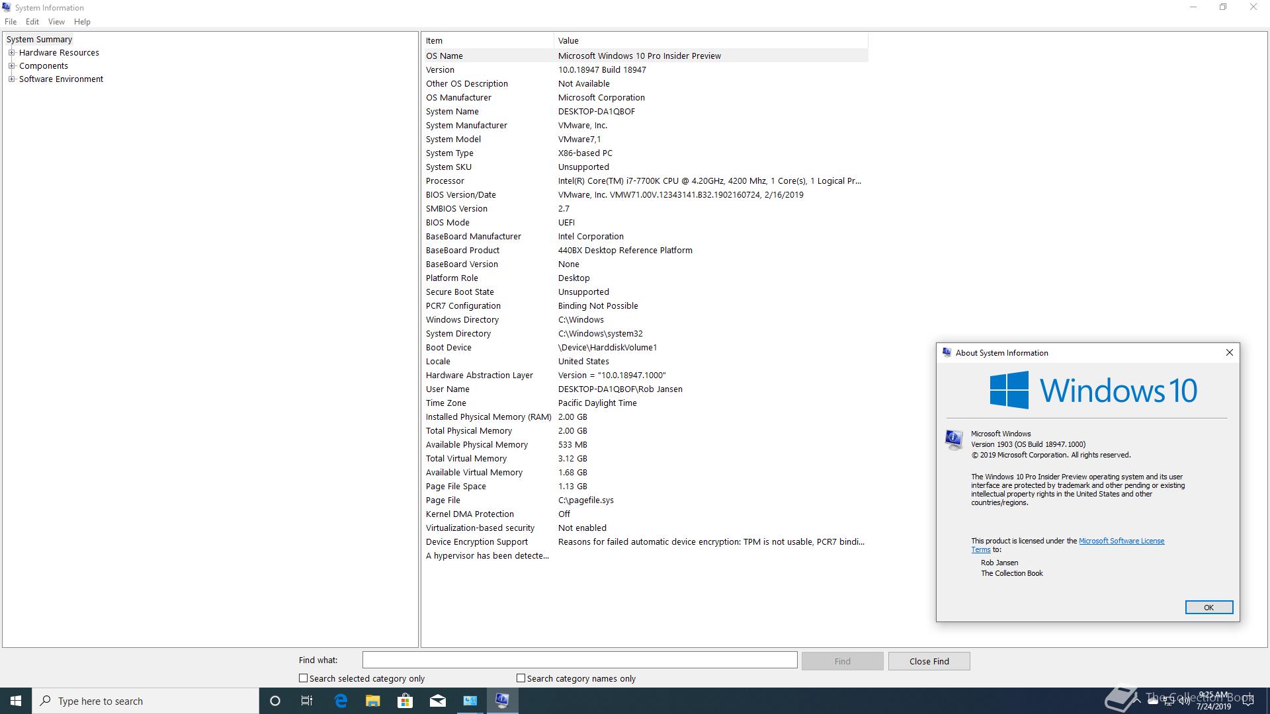Enable Search category names only checkbox
Image resolution: width=1270 pixels, height=714 pixels.
coord(521,678)
